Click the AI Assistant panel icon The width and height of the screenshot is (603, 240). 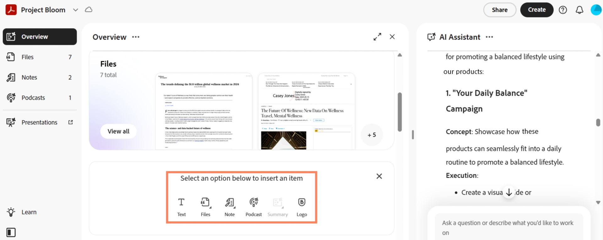coord(432,37)
